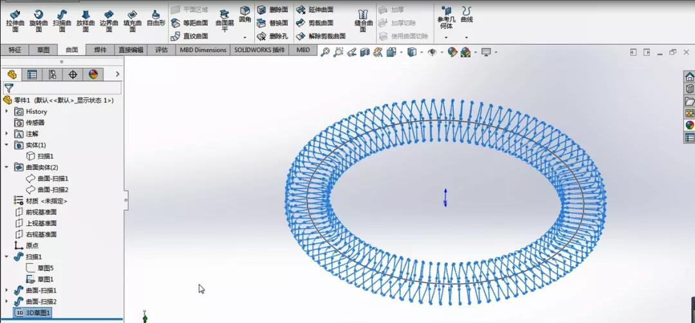Open the Appearances color ball in task pane
Viewport: 695px width, 323px height.
(x=689, y=125)
